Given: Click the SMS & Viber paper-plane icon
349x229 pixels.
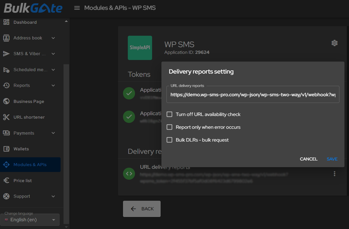Looking at the screenshot, I should (x=6, y=54).
